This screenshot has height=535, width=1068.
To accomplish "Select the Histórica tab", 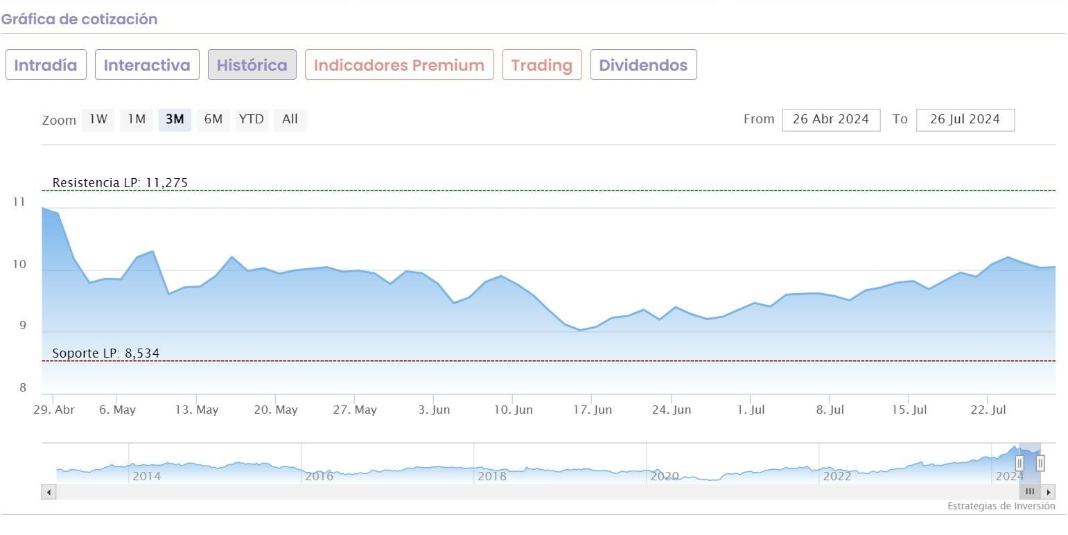I will tap(252, 65).
